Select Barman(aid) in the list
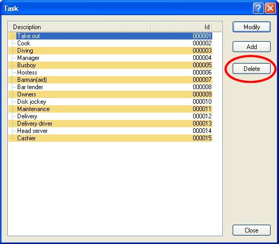279x244 pixels. pyautogui.click(x=110, y=80)
